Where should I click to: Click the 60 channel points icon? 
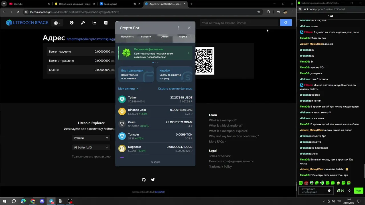tap(340, 190)
